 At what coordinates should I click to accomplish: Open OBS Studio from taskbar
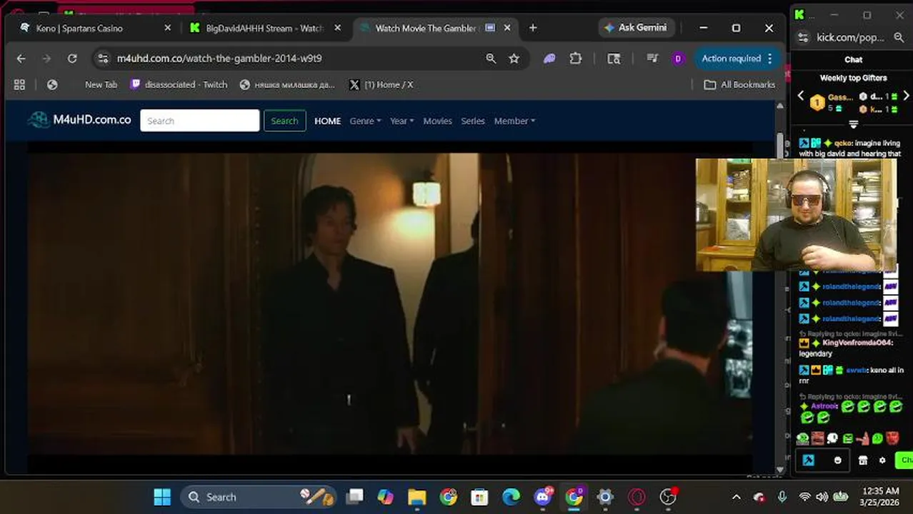[668, 497]
